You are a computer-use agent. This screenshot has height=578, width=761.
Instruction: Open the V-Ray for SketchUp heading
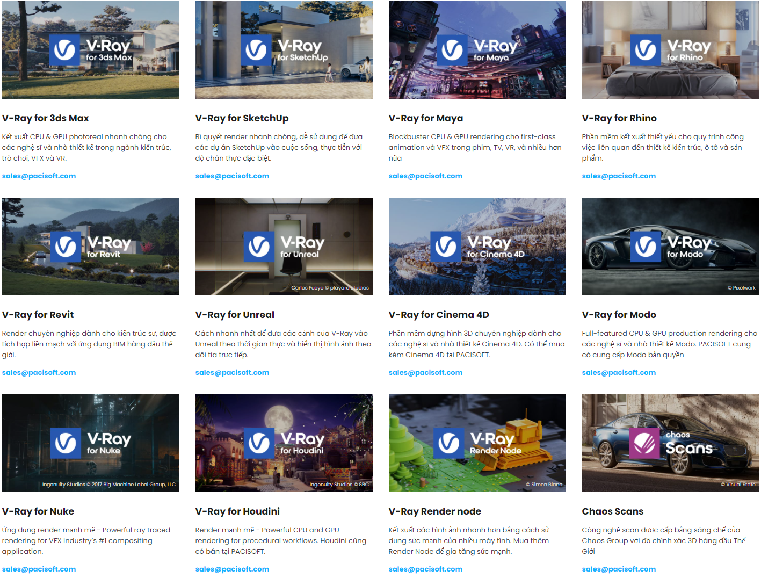(x=242, y=118)
